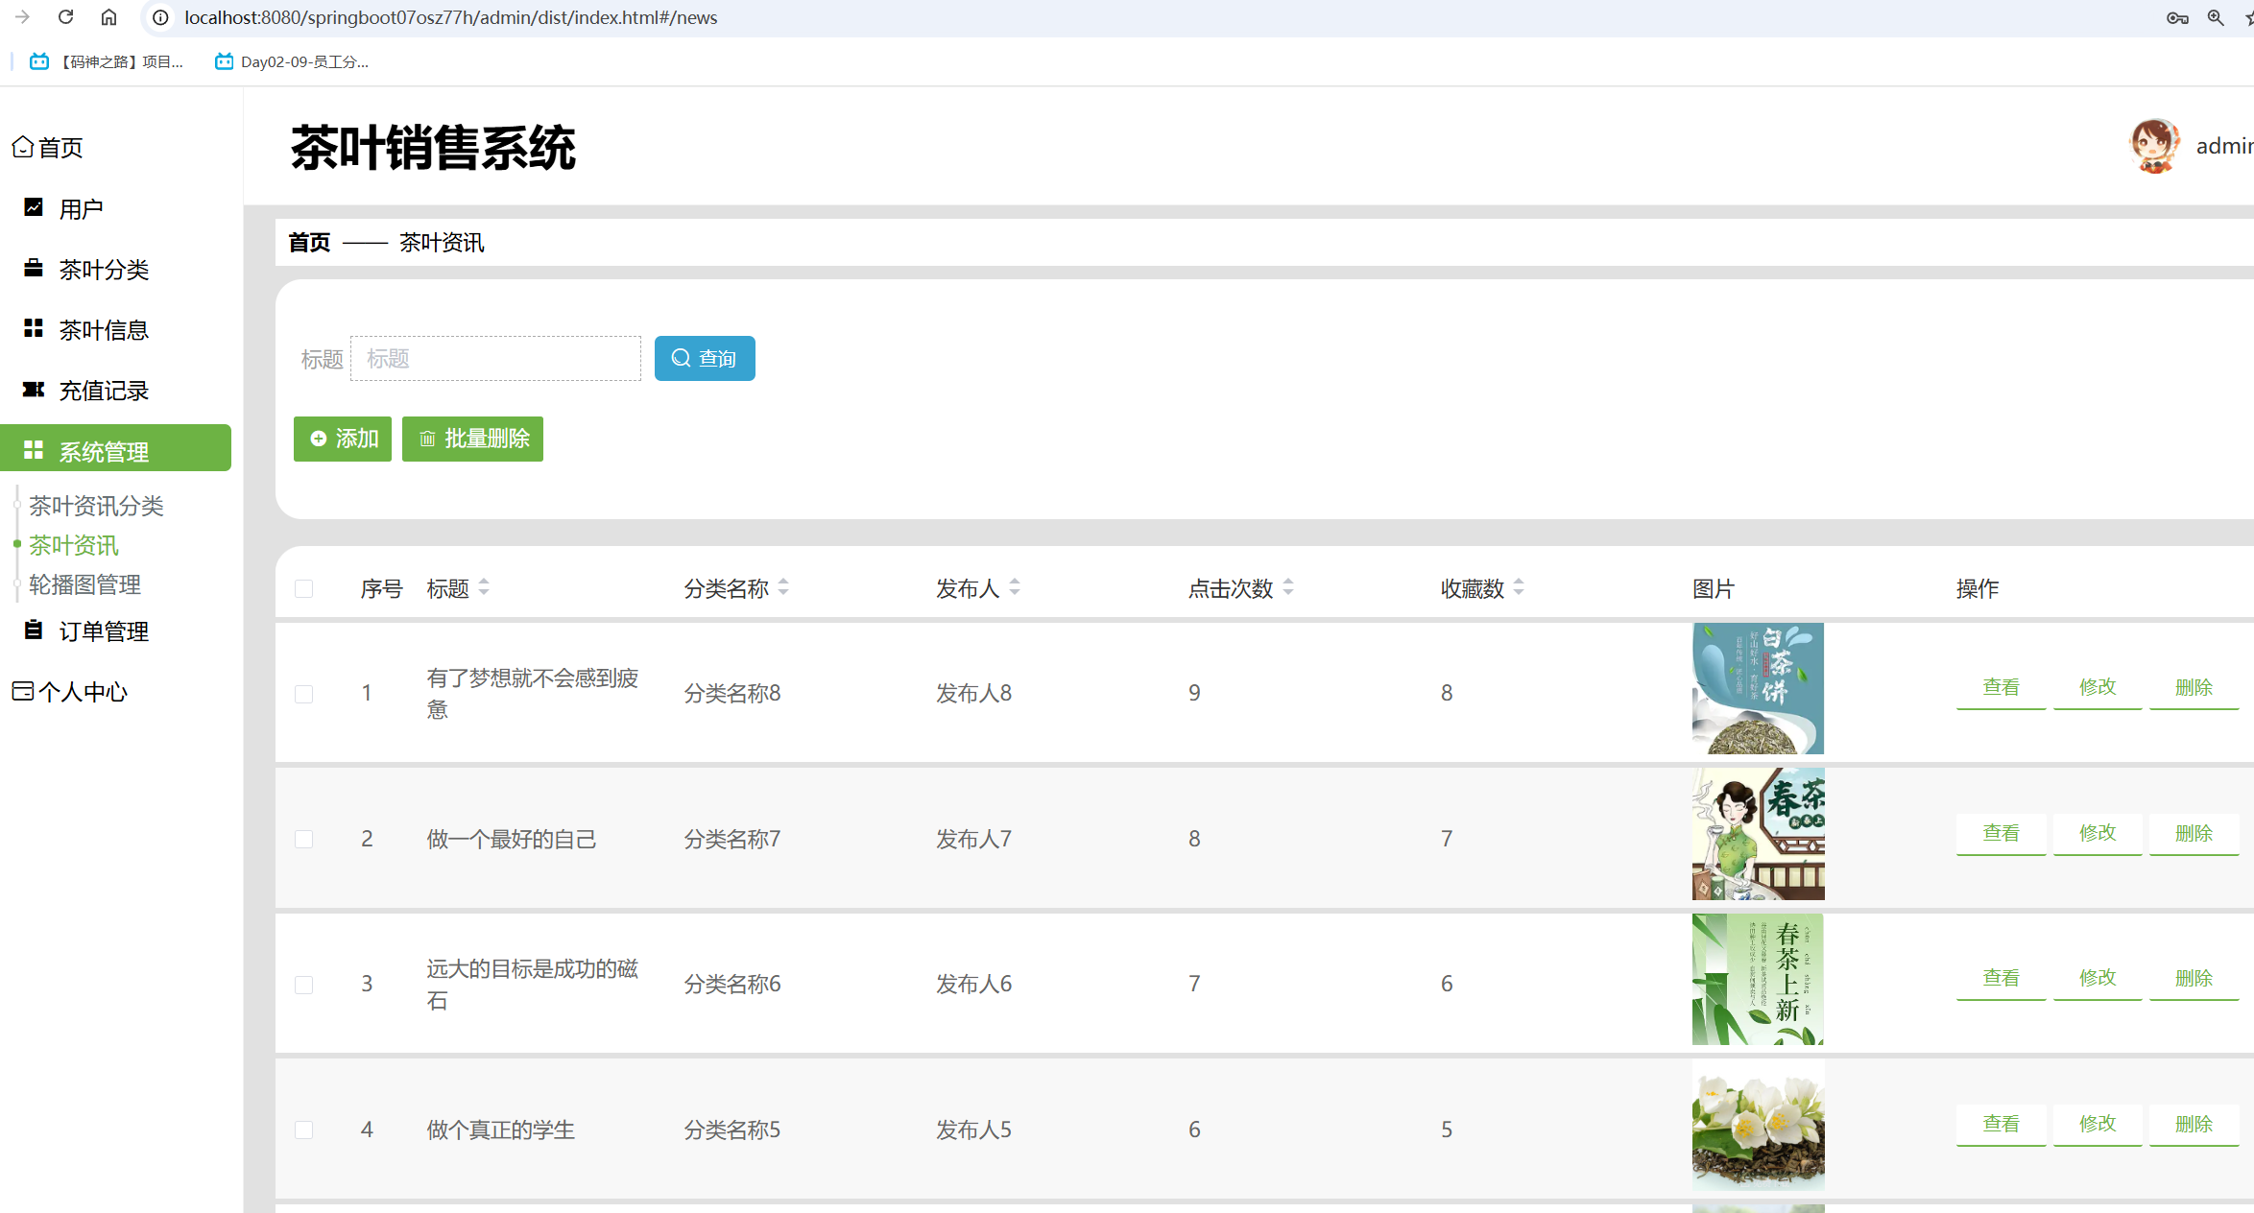Click the browser zoom magnifier icon
Image resolution: width=2254 pixels, height=1213 pixels.
[x=2215, y=17]
